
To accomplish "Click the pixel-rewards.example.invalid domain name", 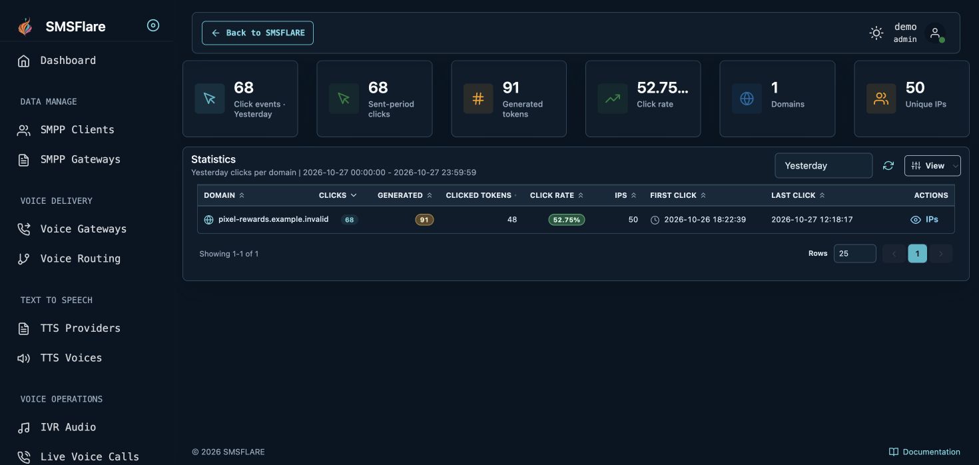I will 273,219.
